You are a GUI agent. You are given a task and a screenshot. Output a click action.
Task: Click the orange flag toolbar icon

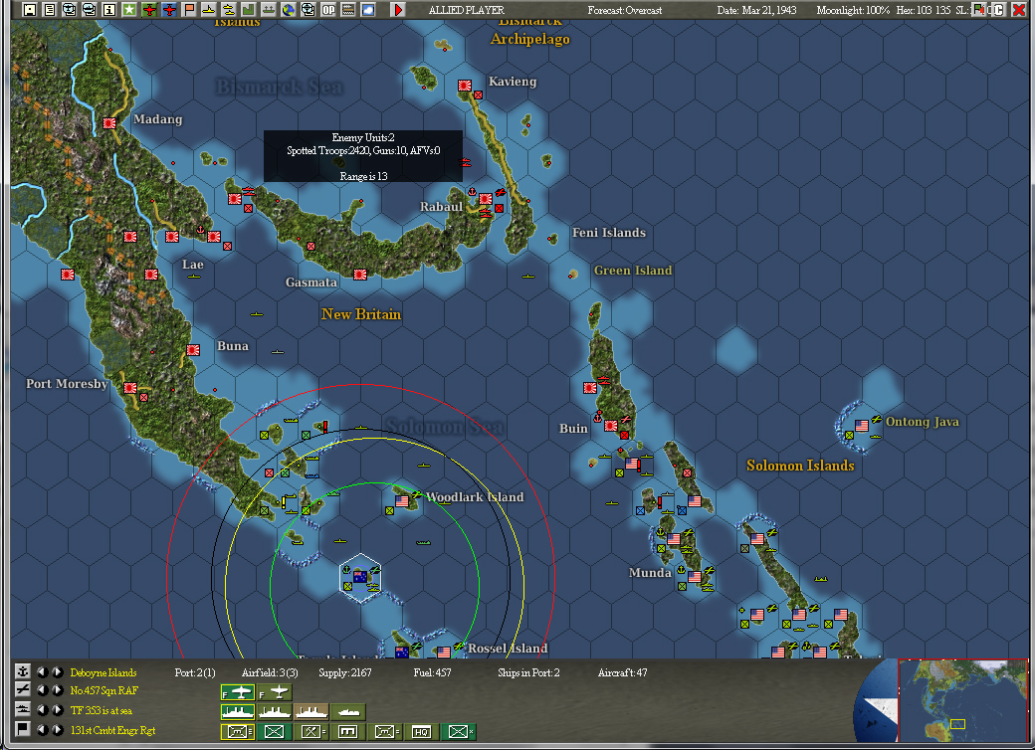pos(189,9)
